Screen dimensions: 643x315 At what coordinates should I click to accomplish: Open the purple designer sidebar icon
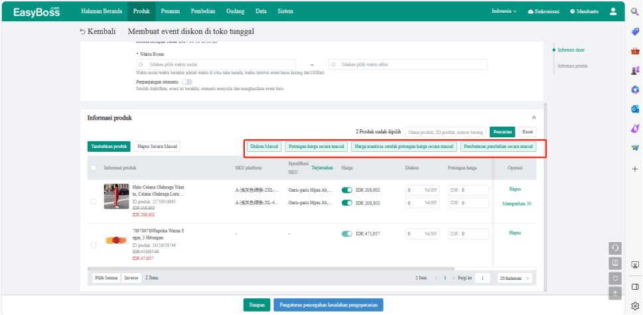(635, 129)
